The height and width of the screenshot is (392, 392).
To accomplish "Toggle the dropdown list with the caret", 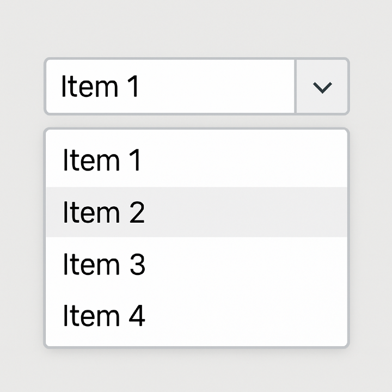I will [322, 87].
